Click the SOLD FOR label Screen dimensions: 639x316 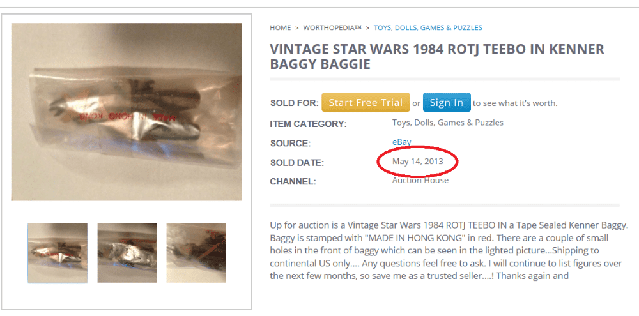(293, 103)
